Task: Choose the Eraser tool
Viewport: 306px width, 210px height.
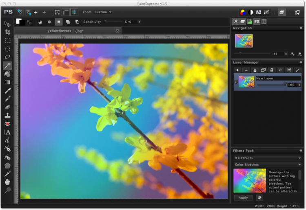Action: click(x=7, y=107)
